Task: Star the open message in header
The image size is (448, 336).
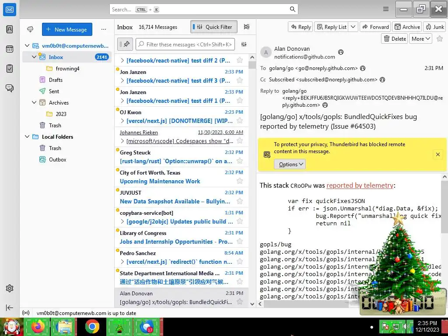Action: pos(440,38)
